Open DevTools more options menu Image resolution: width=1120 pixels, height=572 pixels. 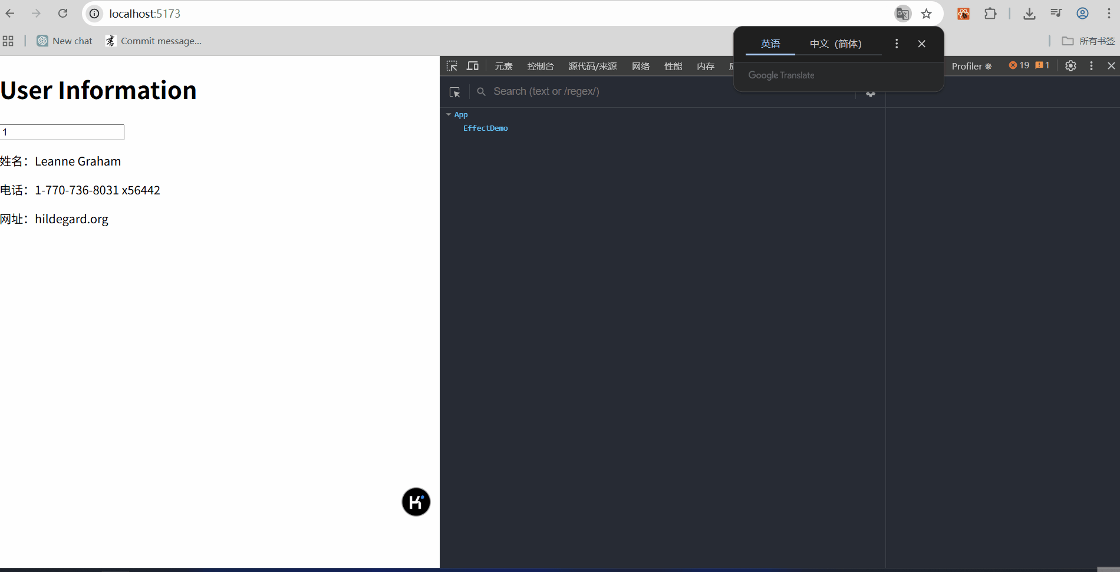point(1091,66)
